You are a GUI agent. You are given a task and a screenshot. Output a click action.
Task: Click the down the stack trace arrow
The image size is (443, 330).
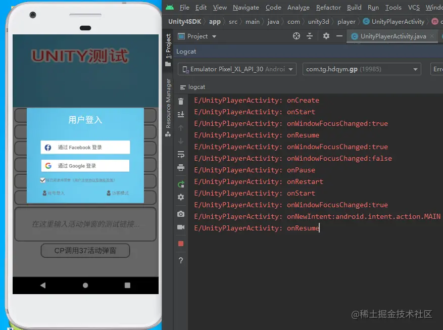pyautogui.click(x=181, y=141)
